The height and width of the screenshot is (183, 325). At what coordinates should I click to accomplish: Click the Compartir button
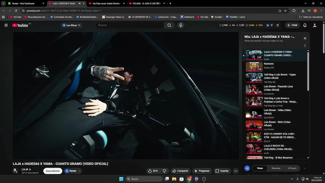180,171
